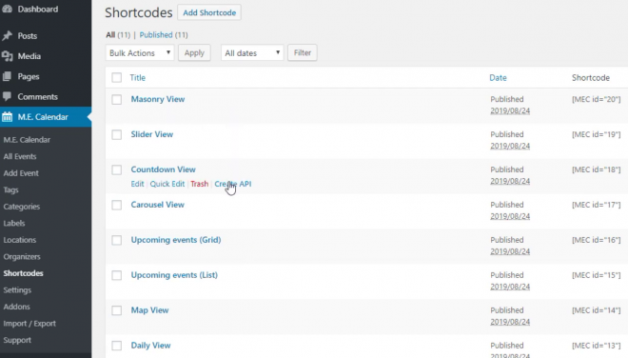Open Add Event submenu item
The image size is (628, 358).
[21, 173]
